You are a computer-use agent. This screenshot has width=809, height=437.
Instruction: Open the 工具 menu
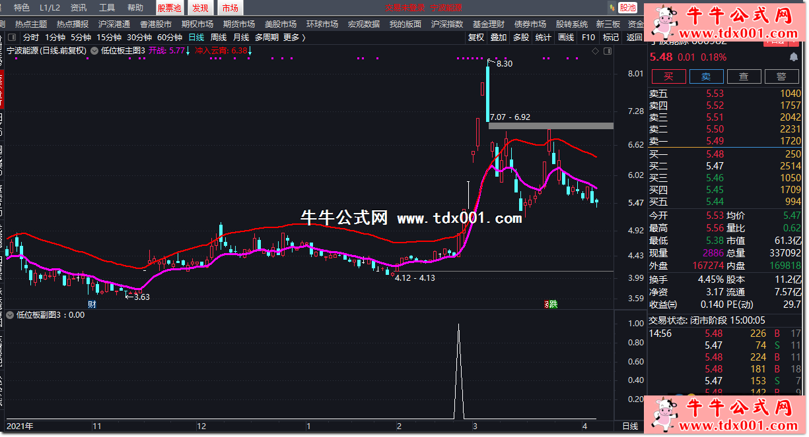pos(106,8)
